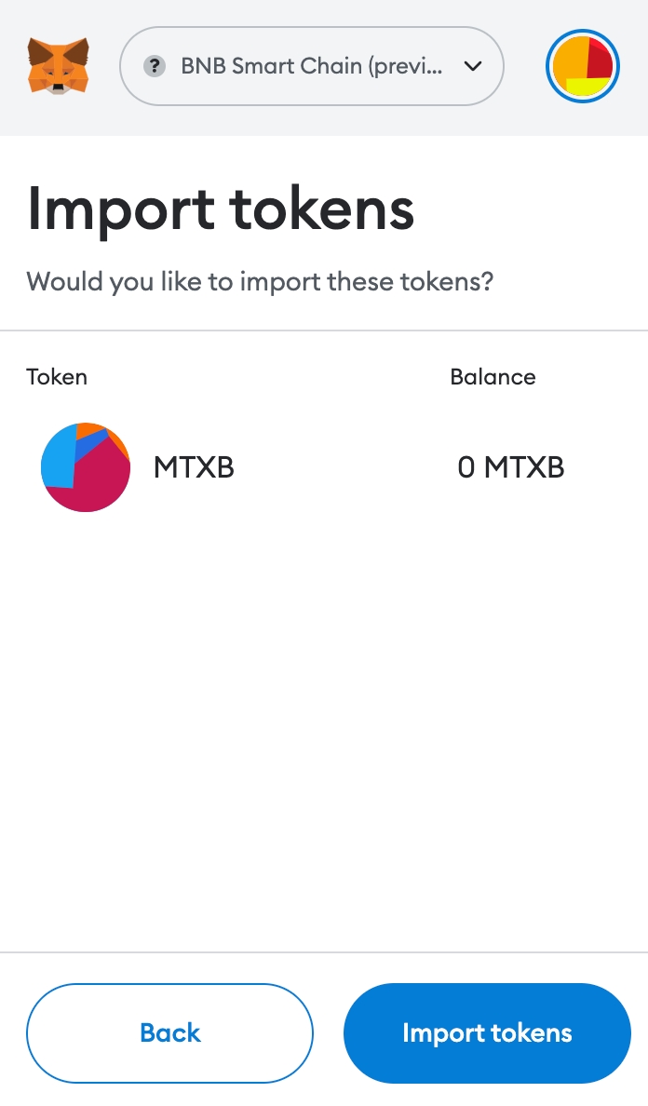Confirm with the blue Import tokens button
Viewport: 648px width, 1106px height.
point(487,1032)
